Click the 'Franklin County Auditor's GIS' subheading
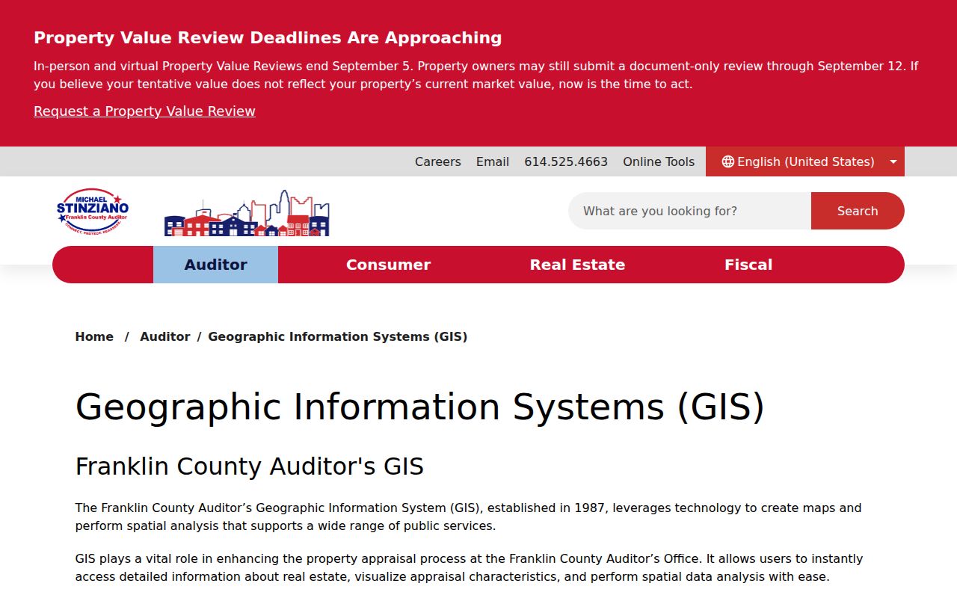This screenshot has width=957, height=598. 250,466
